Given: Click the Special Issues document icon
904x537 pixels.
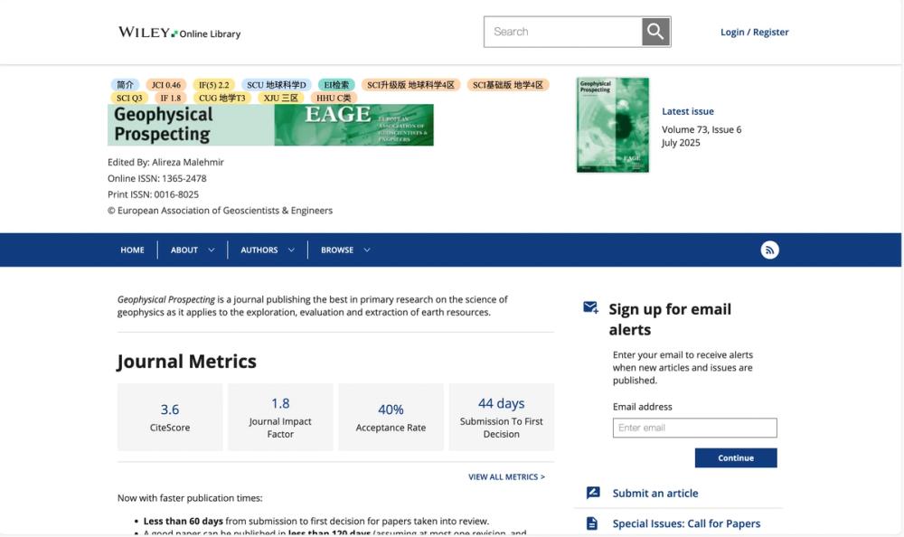Looking at the screenshot, I should (x=592, y=523).
